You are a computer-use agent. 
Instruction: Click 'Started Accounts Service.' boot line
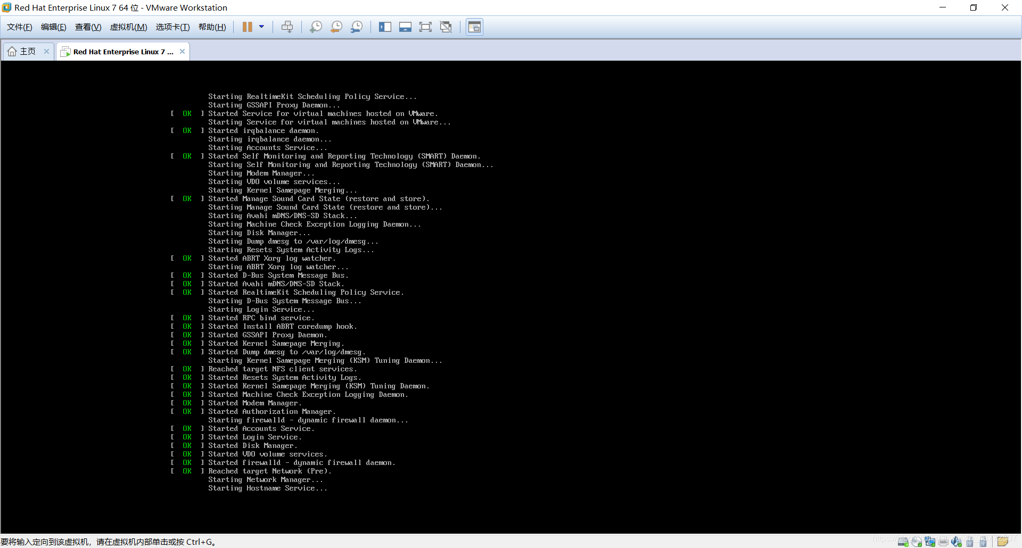coord(261,429)
